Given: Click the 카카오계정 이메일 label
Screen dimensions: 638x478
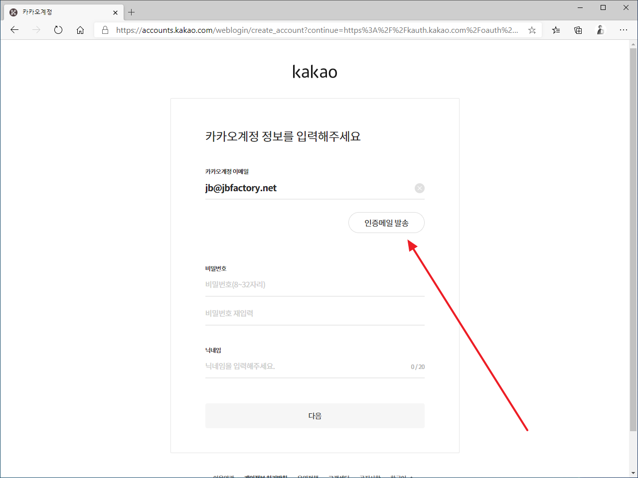Looking at the screenshot, I should coord(227,171).
